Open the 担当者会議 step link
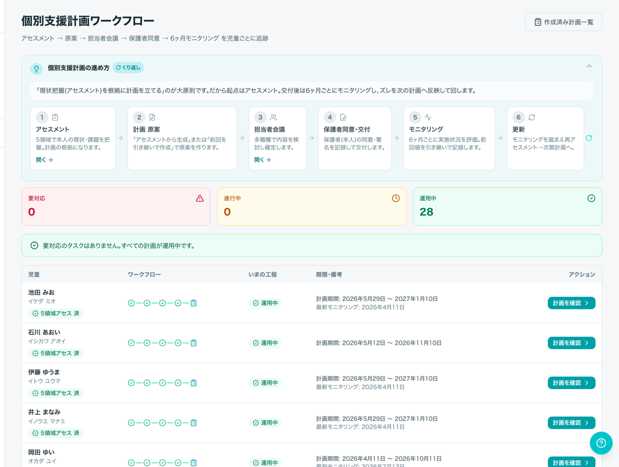The width and height of the screenshot is (619, 467). (263, 160)
